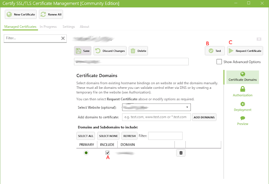
Task: Minimize the Certify window
Action: click(x=236, y=3)
